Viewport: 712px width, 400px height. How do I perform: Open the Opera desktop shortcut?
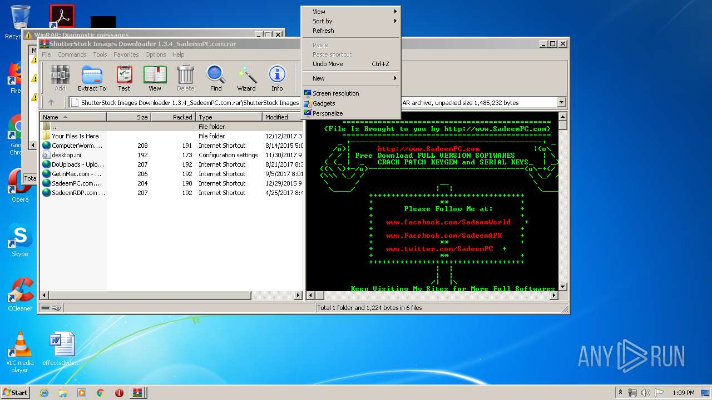[20, 186]
